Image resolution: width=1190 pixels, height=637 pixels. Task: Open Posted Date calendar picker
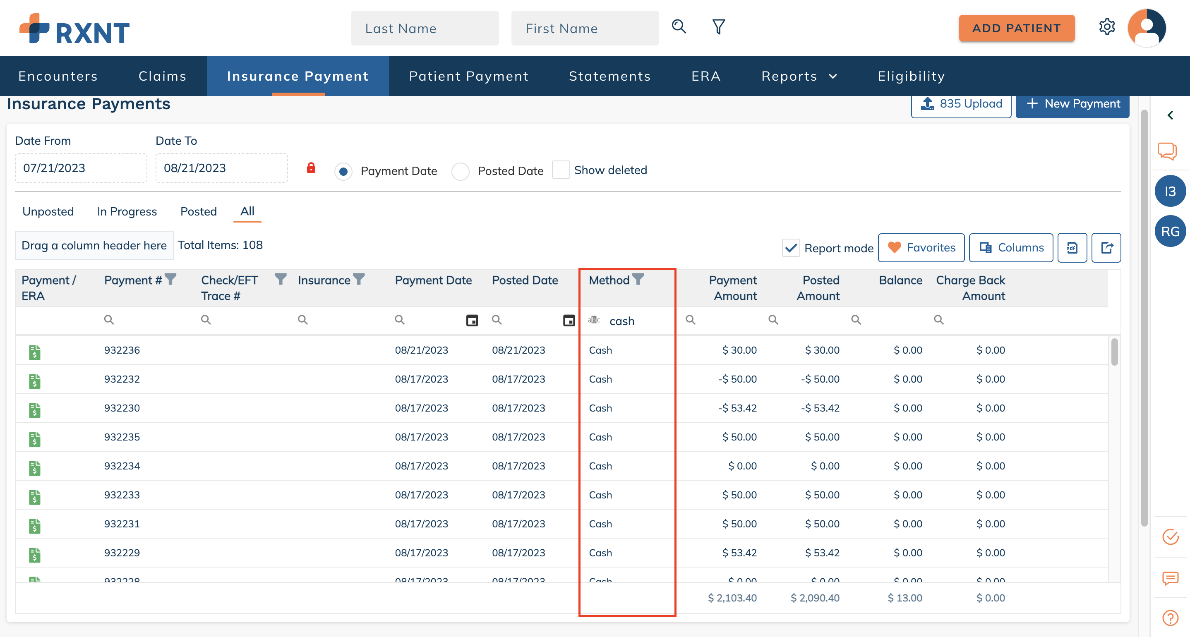(569, 320)
